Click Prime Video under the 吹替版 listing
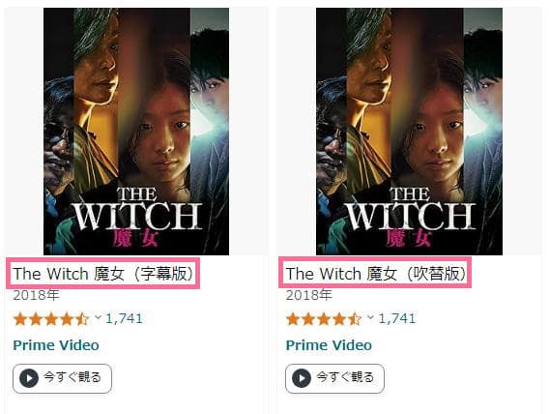Image resolution: width=549 pixels, height=414 pixels. (329, 345)
